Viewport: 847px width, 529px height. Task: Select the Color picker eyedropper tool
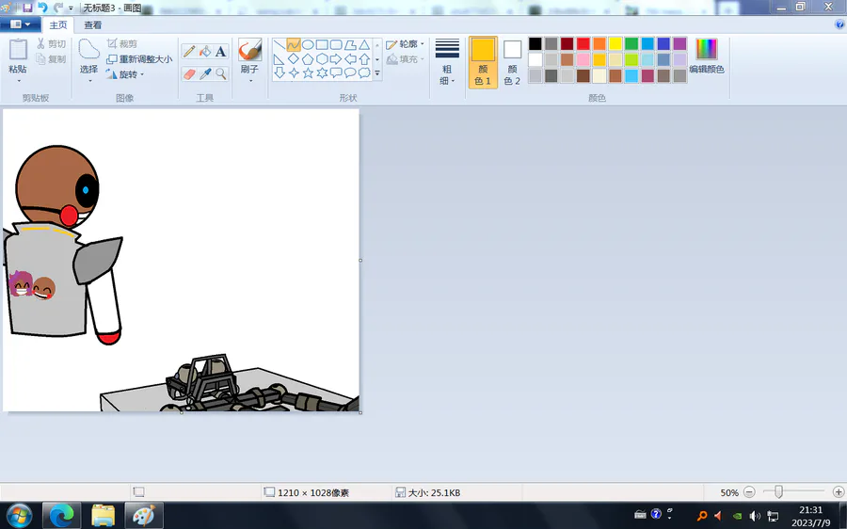[x=205, y=73]
